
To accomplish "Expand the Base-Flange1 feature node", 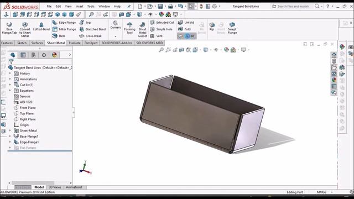I will [10, 136].
